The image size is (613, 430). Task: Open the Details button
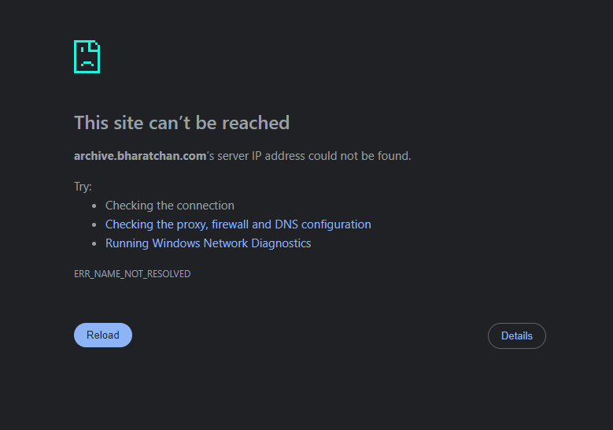coord(516,335)
